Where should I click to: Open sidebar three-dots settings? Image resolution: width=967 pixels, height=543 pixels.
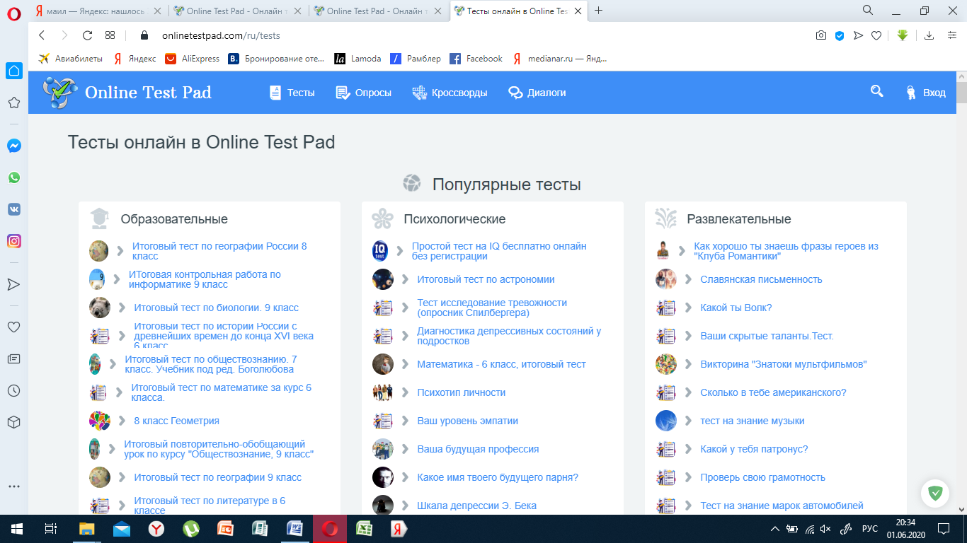[13, 486]
